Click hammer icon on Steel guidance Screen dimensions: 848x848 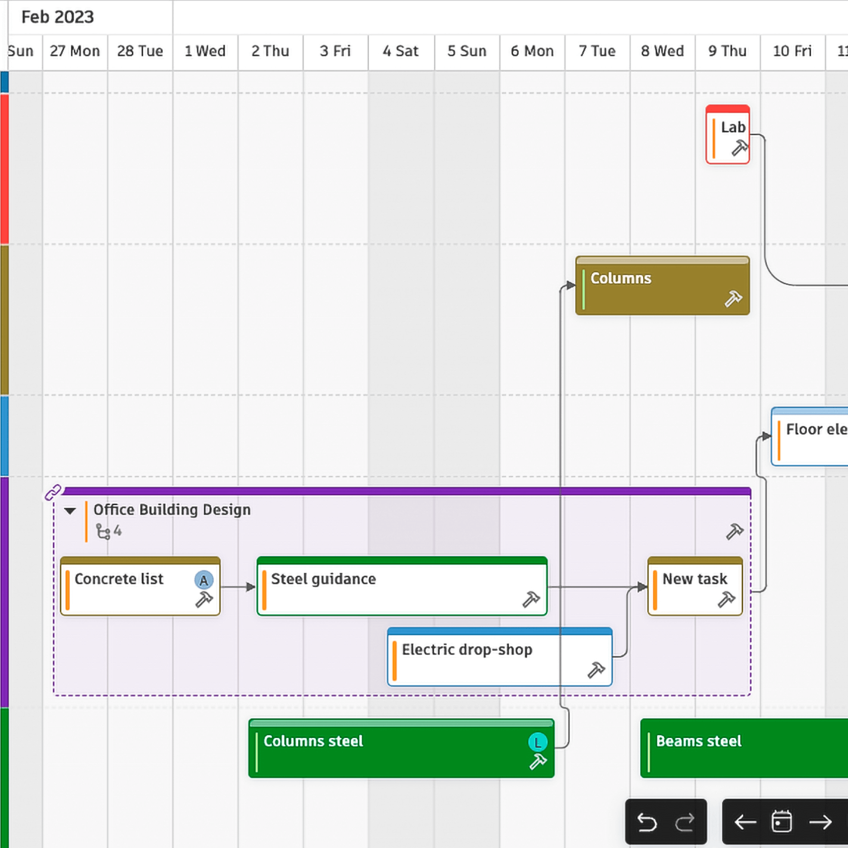(x=531, y=599)
